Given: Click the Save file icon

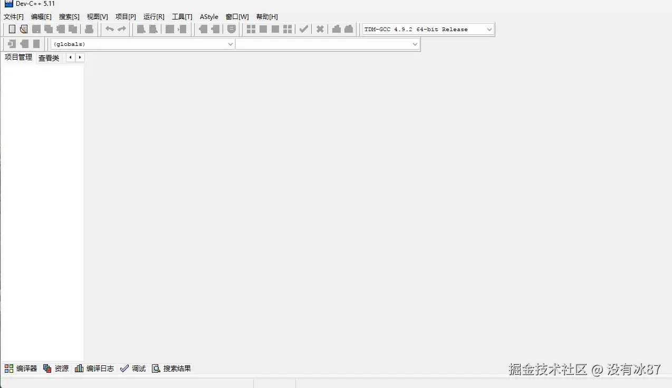Looking at the screenshot, I should 36,30.
